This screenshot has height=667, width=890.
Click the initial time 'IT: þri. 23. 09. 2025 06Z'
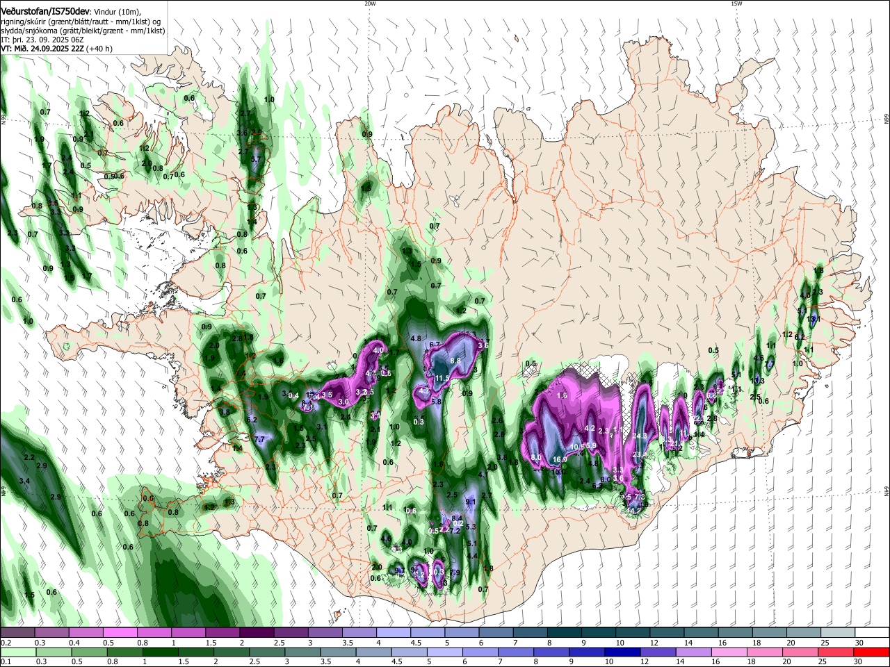click(x=41, y=40)
